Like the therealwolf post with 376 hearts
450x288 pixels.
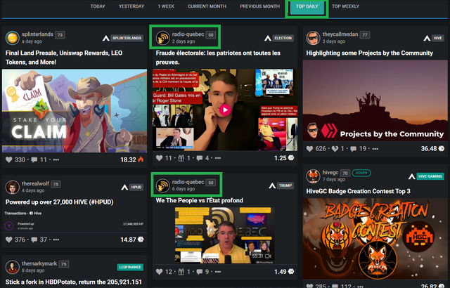tap(9, 240)
